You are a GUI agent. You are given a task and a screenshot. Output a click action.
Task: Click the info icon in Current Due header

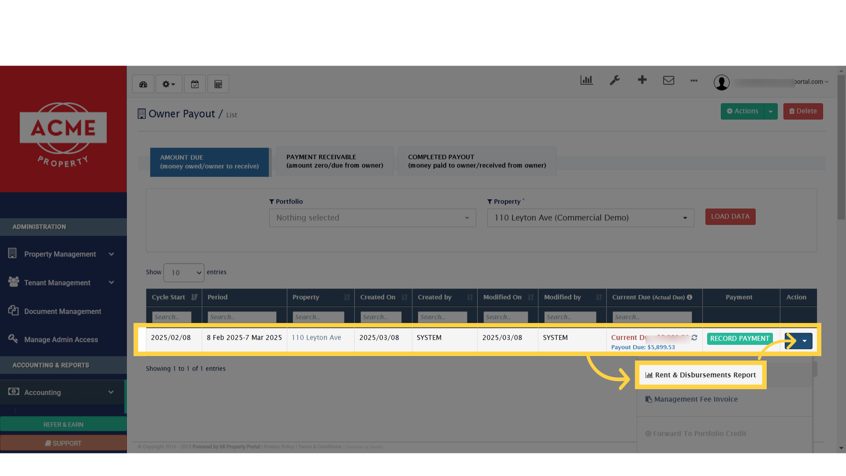click(690, 297)
